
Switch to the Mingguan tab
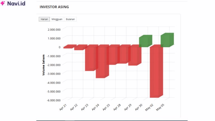coord(57,19)
